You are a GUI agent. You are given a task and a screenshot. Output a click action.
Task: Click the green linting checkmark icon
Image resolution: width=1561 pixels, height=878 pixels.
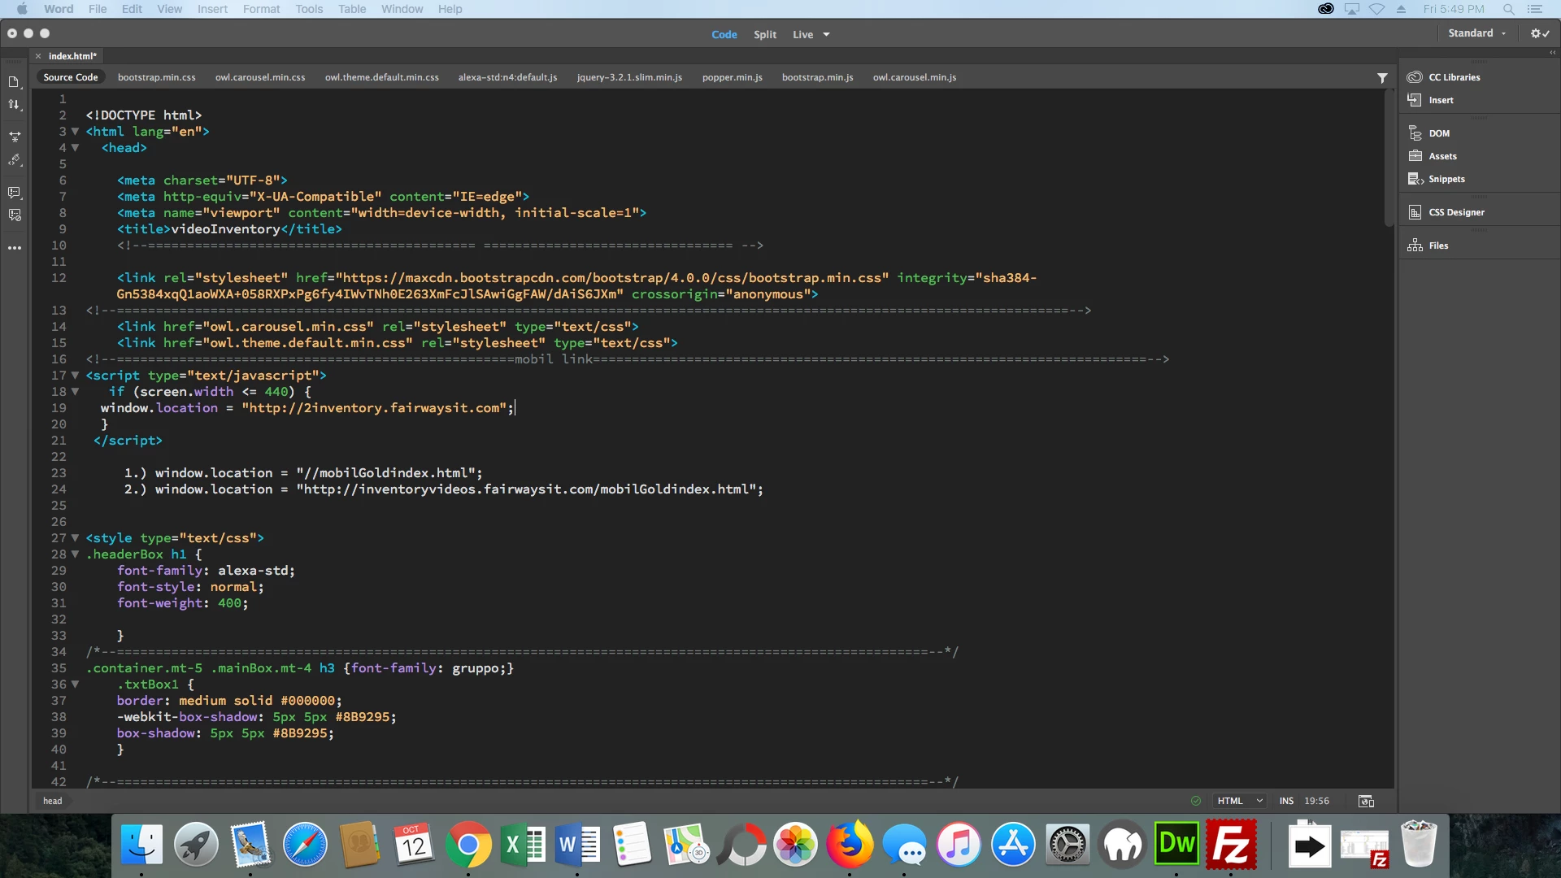[1196, 802]
